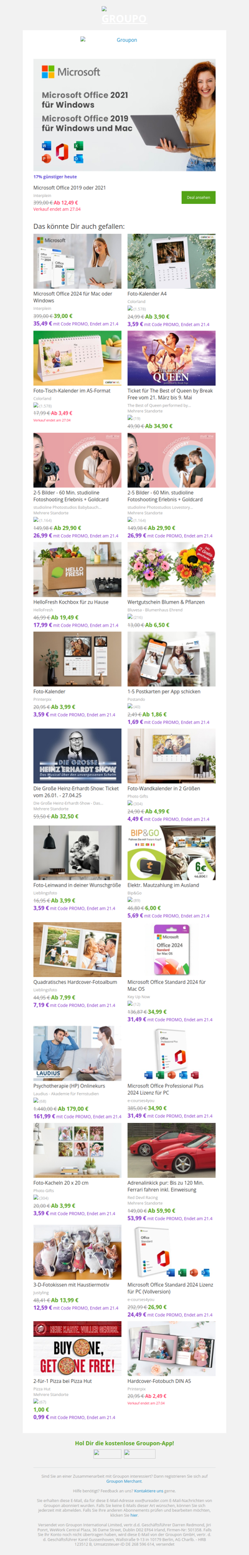Click the Best of Queen ticket image
The image size is (249, 1555).
point(171,358)
